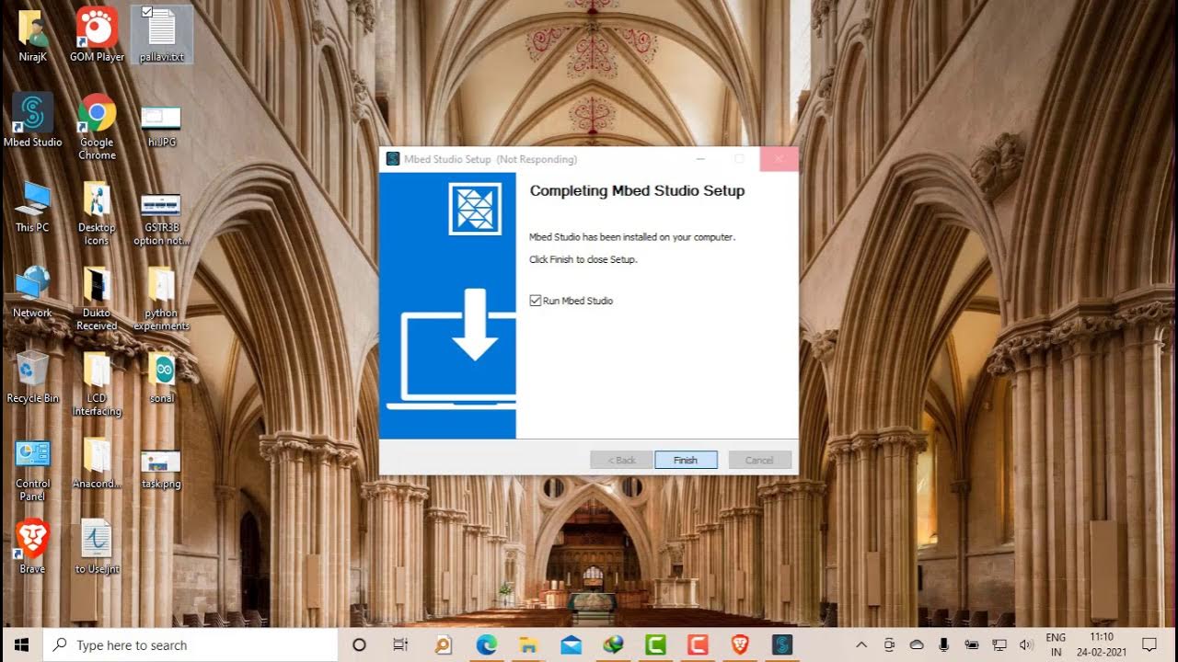Screen dimensions: 1178x662
Task: Select the sonal Arduino file icon
Action: coord(162,377)
